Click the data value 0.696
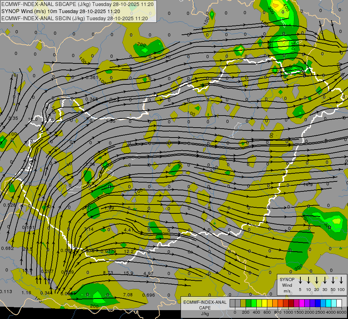Viewport: 348px width, 319px height. point(149,295)
